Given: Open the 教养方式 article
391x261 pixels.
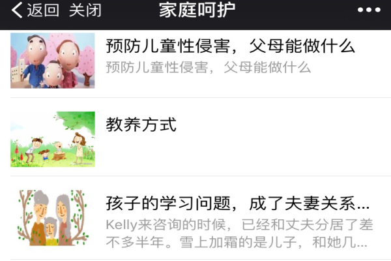Looking at the screenshot, I should click(x=141, y=125).
